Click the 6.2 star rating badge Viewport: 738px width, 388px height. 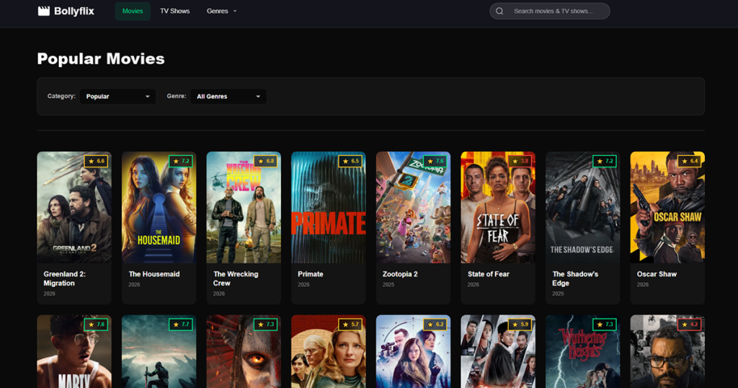[x=435, y=325]
